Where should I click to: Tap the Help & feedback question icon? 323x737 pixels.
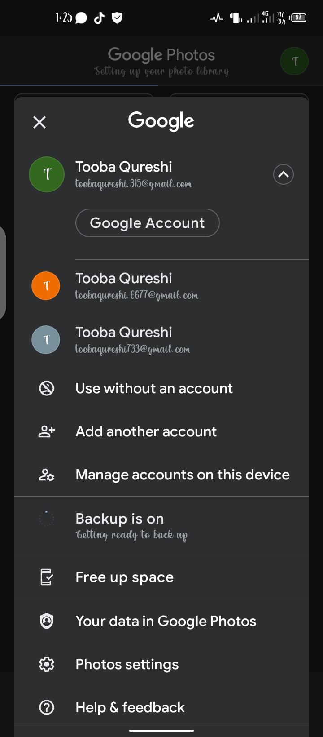[47, 707]
